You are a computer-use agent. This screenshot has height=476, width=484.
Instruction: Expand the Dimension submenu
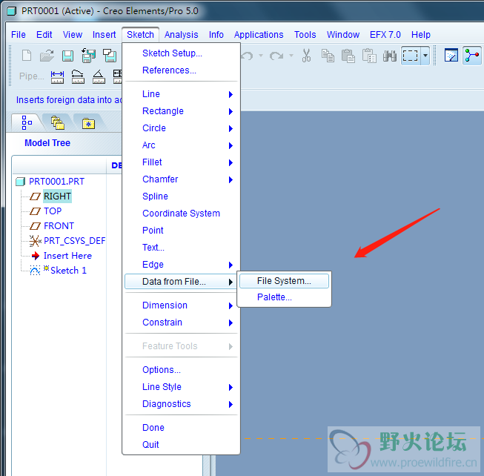click(181, 305)
